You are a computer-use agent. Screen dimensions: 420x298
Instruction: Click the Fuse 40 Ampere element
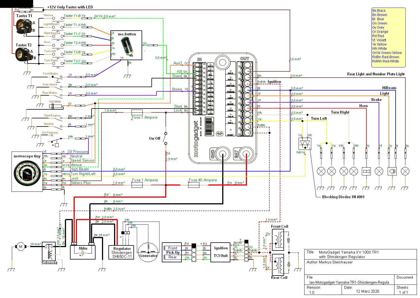click(194, 185)
